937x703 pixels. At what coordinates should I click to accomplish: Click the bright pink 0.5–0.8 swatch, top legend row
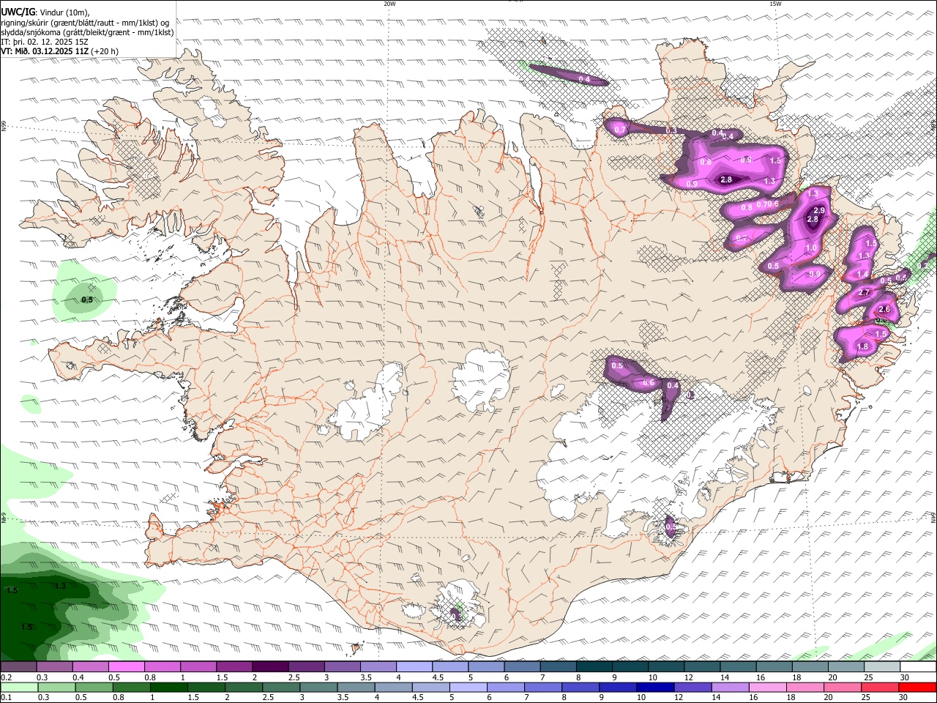coord(127,667)
